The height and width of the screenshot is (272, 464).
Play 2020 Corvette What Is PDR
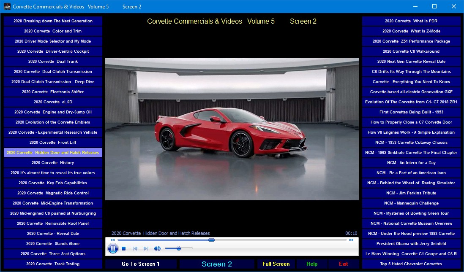tap(411, 21)
